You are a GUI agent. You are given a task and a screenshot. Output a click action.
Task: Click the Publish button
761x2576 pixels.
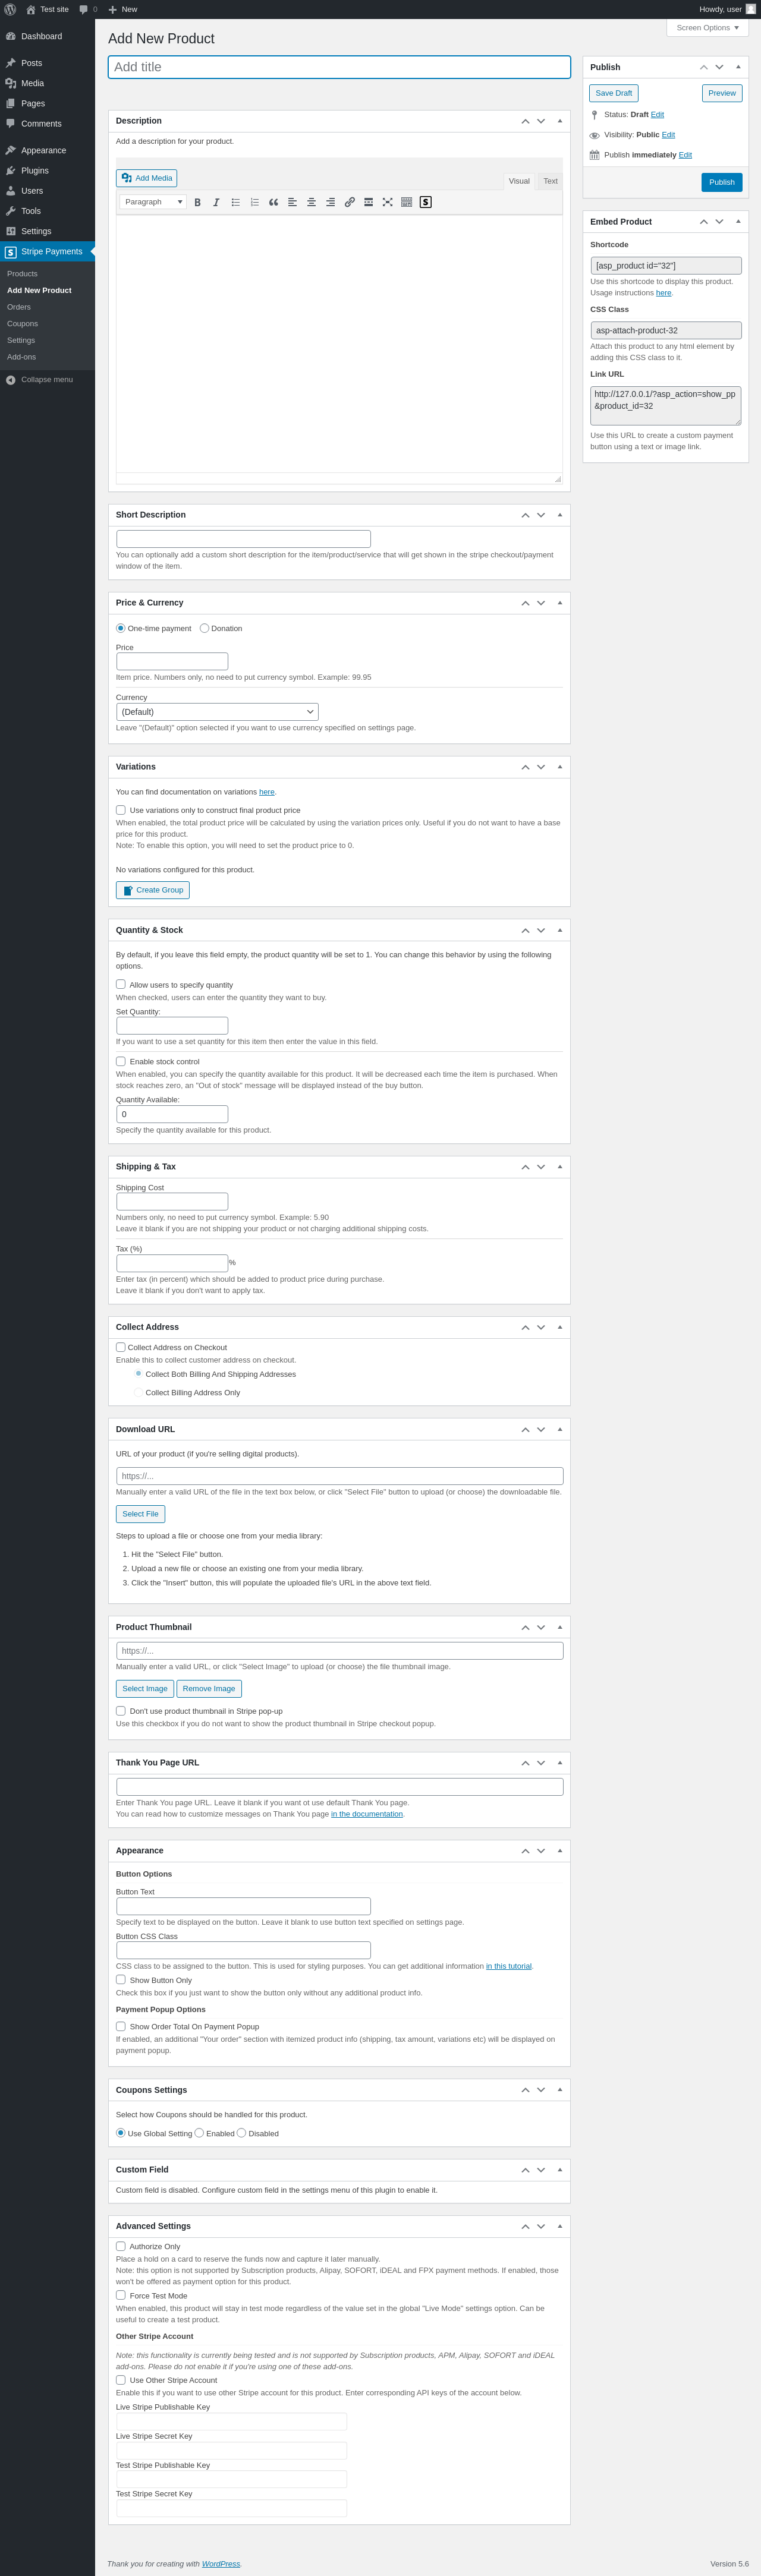[x=721, y=182]
